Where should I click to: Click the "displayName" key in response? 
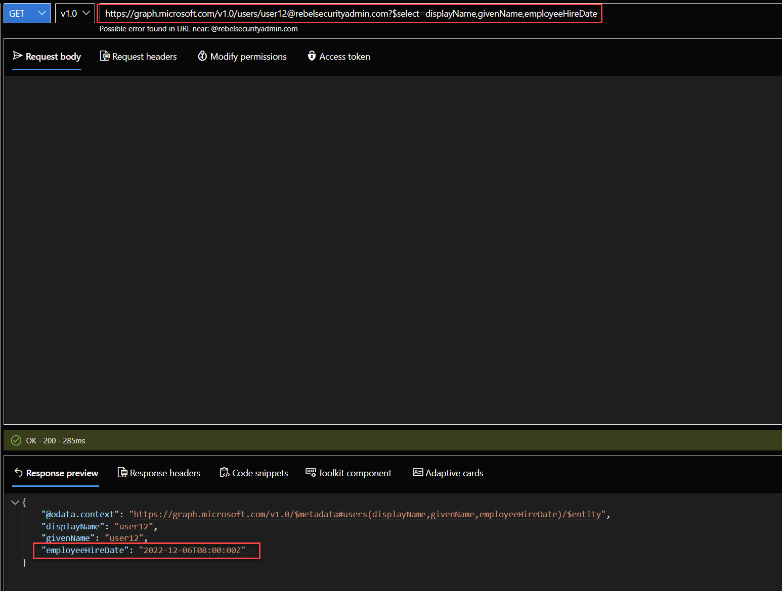coord(73,527)
